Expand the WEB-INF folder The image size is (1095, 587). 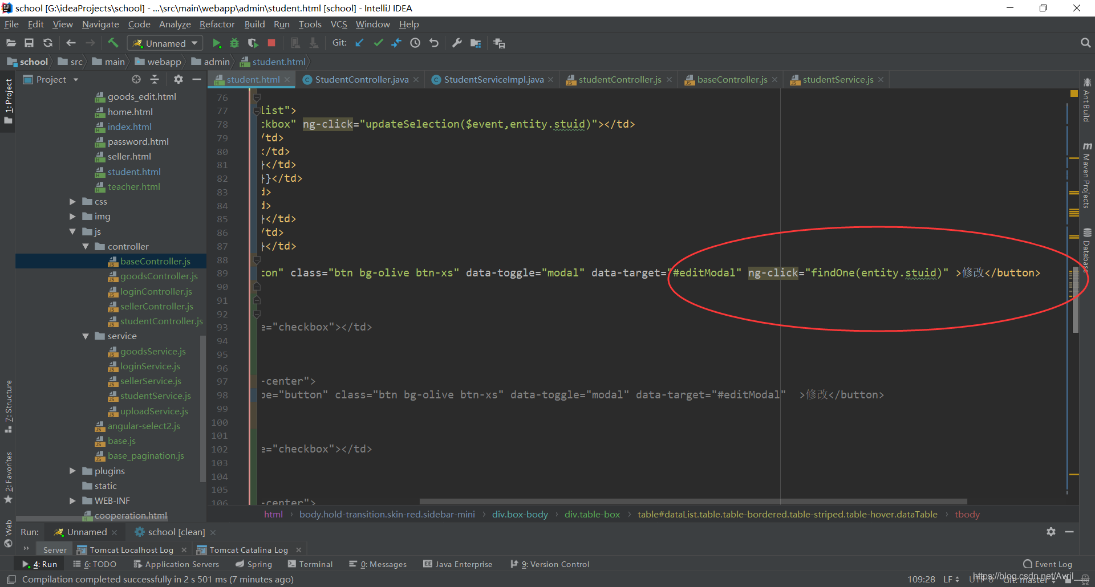coord(72,500)
